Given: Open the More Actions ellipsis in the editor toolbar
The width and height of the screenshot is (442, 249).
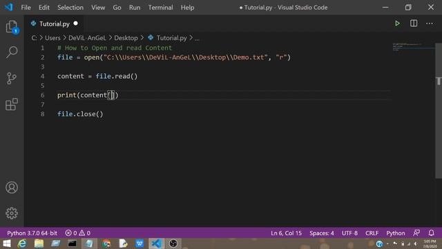Looking at the screenshot, I should click(x=430, y=24).
